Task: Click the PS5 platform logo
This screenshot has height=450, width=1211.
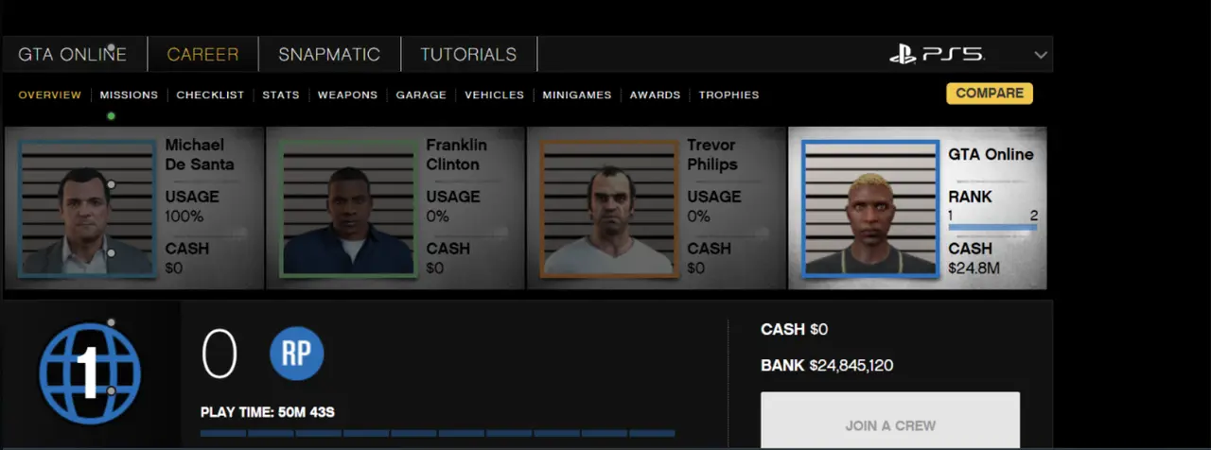Action: 937,54
